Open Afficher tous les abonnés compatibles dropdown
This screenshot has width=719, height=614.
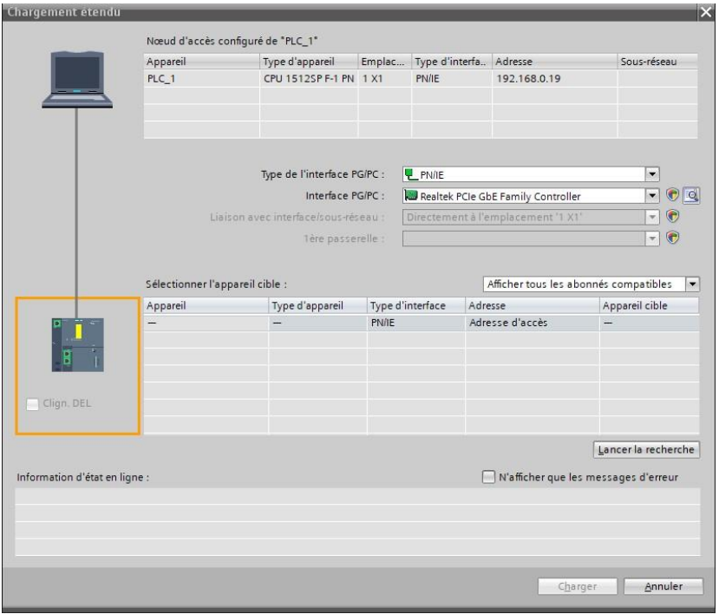click(x=692, y=284)
